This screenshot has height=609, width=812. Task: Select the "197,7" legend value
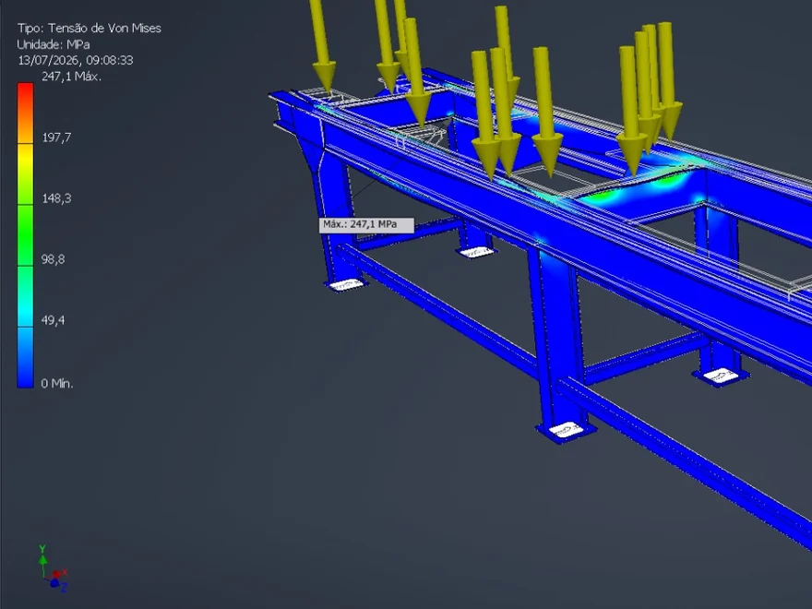(x=56, y=137)
